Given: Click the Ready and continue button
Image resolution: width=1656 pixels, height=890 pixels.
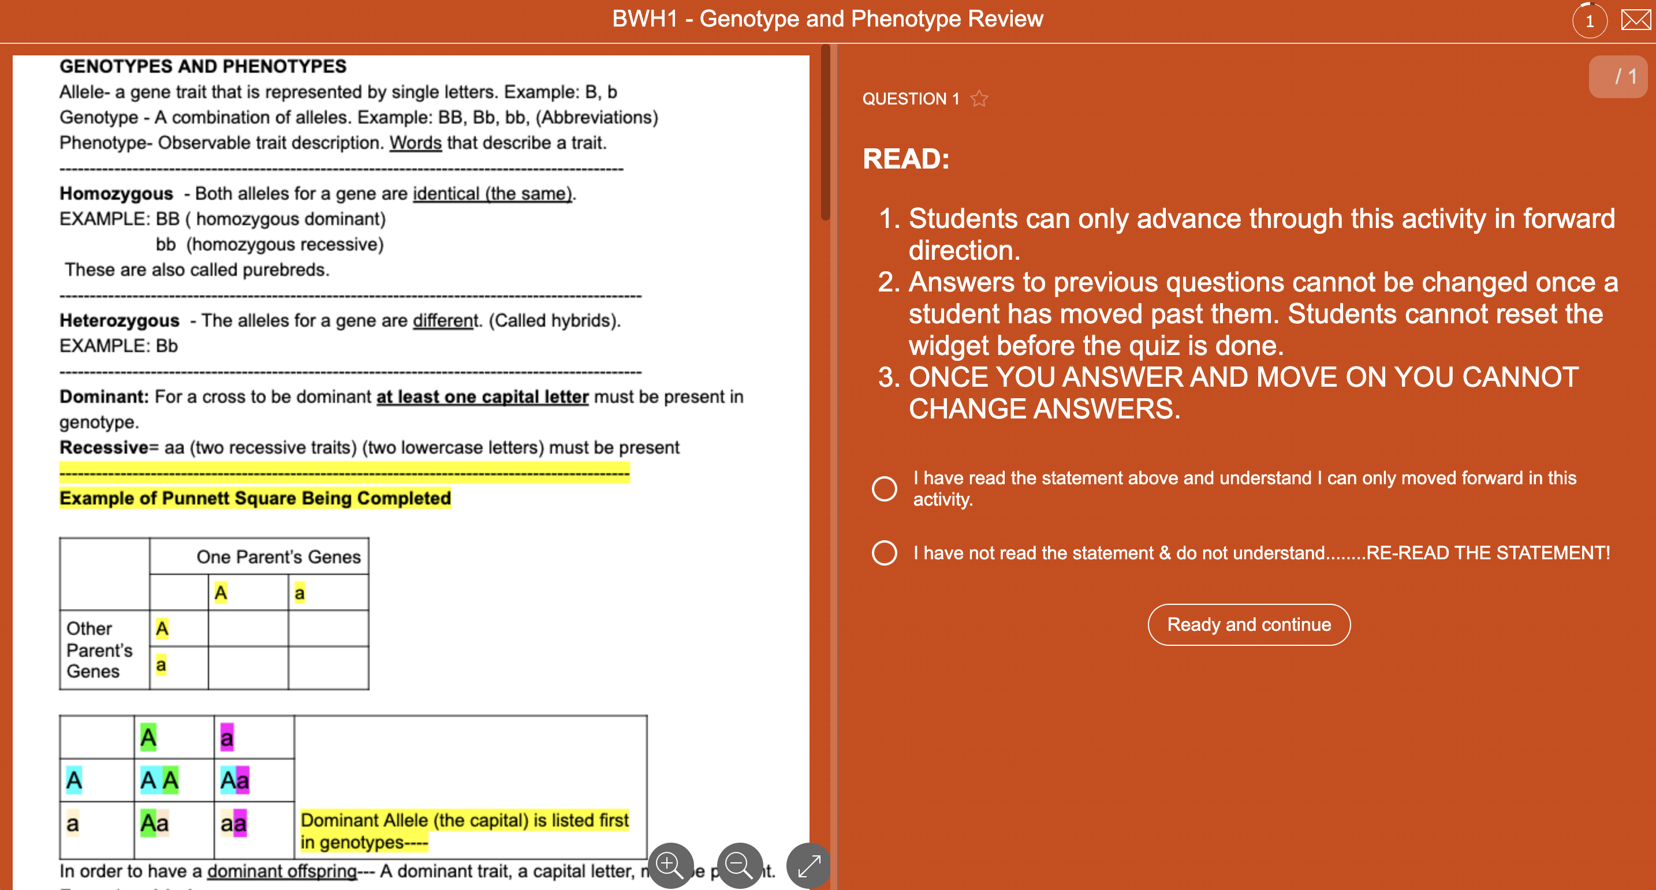Looking at the screenshot, I should coord(1248,624).
